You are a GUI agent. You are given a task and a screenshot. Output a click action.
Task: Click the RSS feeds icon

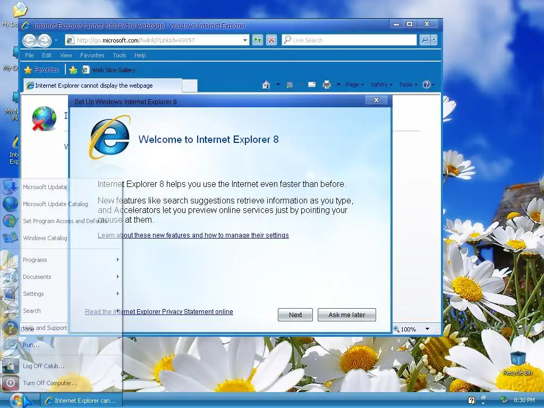pyautogui.click(x=290, y=84)
